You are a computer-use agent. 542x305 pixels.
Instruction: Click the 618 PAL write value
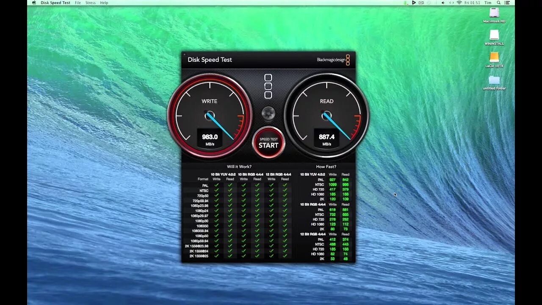[x=332, y=210]
